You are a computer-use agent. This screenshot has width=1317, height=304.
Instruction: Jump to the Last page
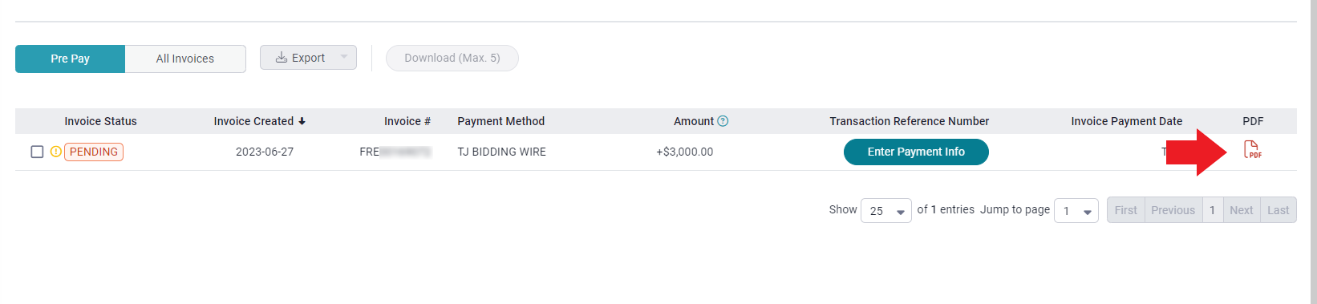click(x=1278, y=210)
